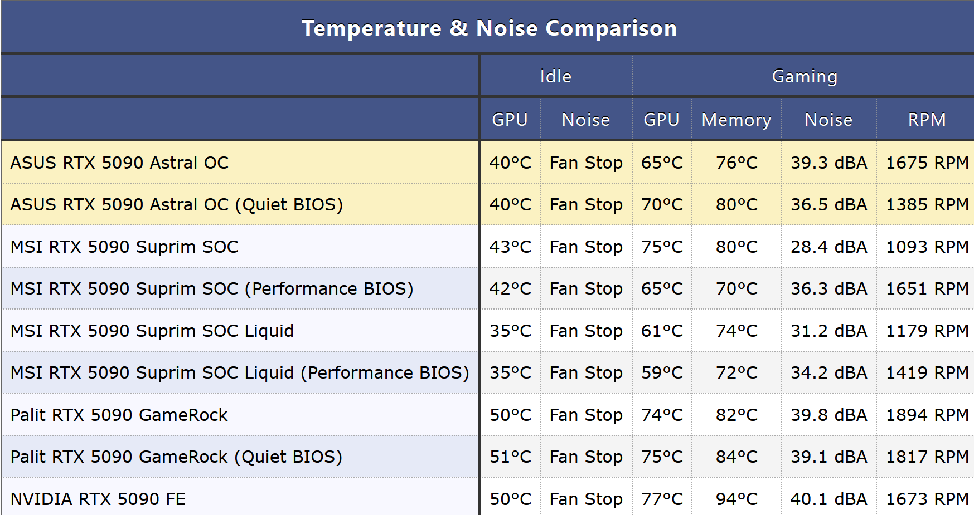Click the 1894 RPM fan speed cell
This screenshot has width=974, height=515.
(x=927, y=415)
